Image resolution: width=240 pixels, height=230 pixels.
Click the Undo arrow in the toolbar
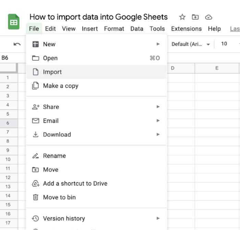pyautogui.click(x=17, y=44)
